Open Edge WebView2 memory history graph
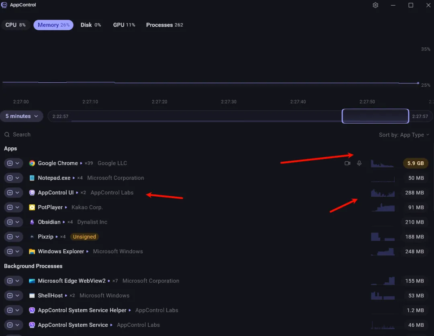Image resolution: width=434 pixels, height=336 pixels. [383, 281]
